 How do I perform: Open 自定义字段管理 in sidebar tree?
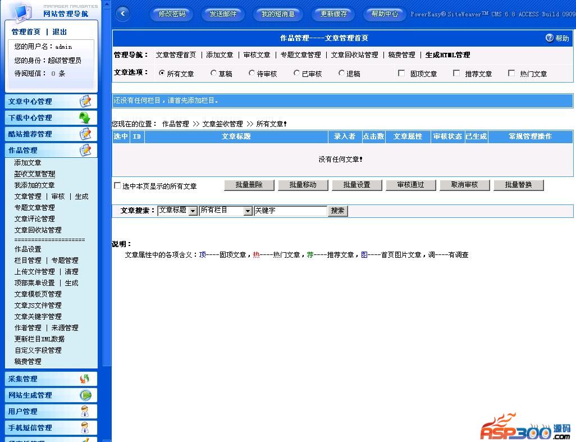38,350
